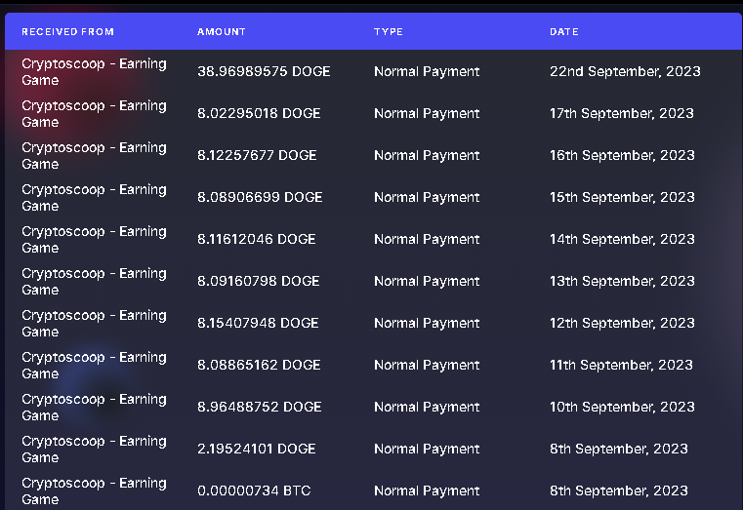Select the DATE column header
This screenshot has width=743, height=510.
point(563,31)
